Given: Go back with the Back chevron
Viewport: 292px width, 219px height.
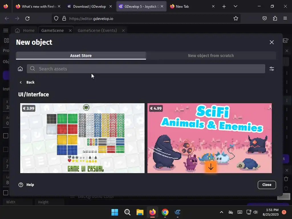Looking at the screenshot, I should (21, 82).
